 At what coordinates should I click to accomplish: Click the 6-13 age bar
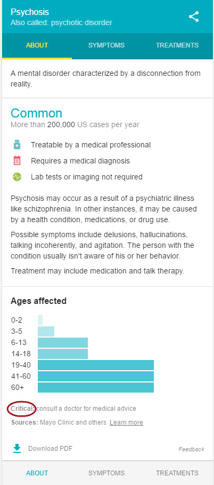click(63, 343)
